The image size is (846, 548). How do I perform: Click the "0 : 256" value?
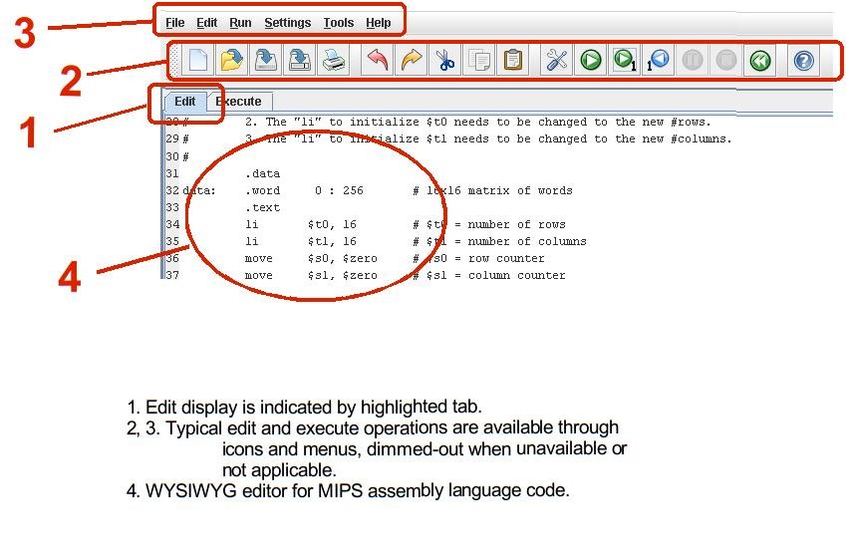(339, 190)
